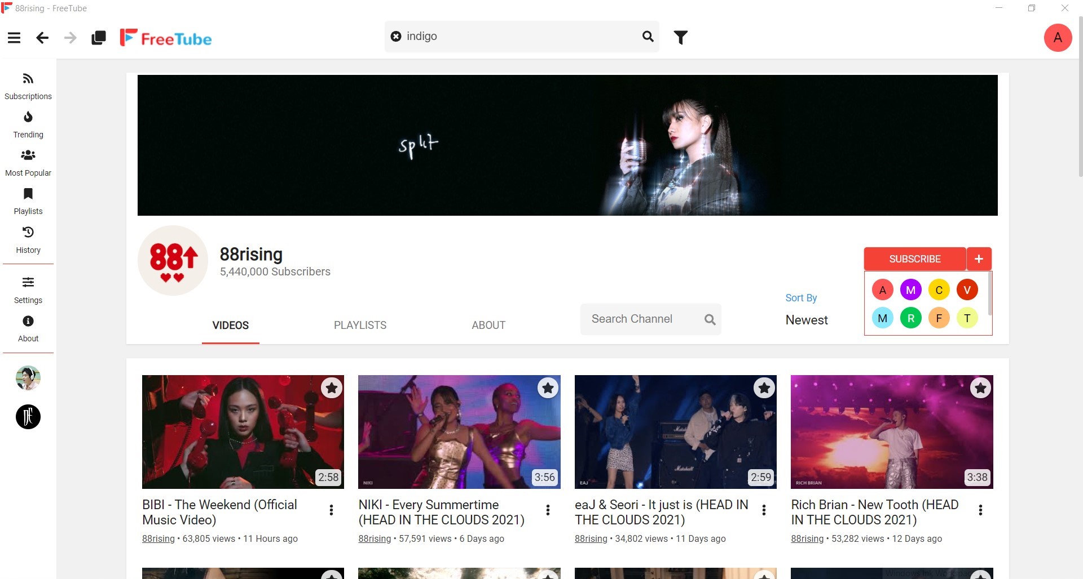Open Most Popular in the sidebar
Image resolution: width=1083 pixels, height=579 pixels.
[28, 163]
